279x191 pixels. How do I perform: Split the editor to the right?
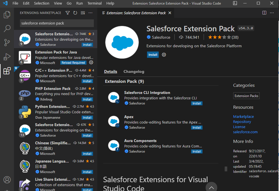(x=264, y=13)
